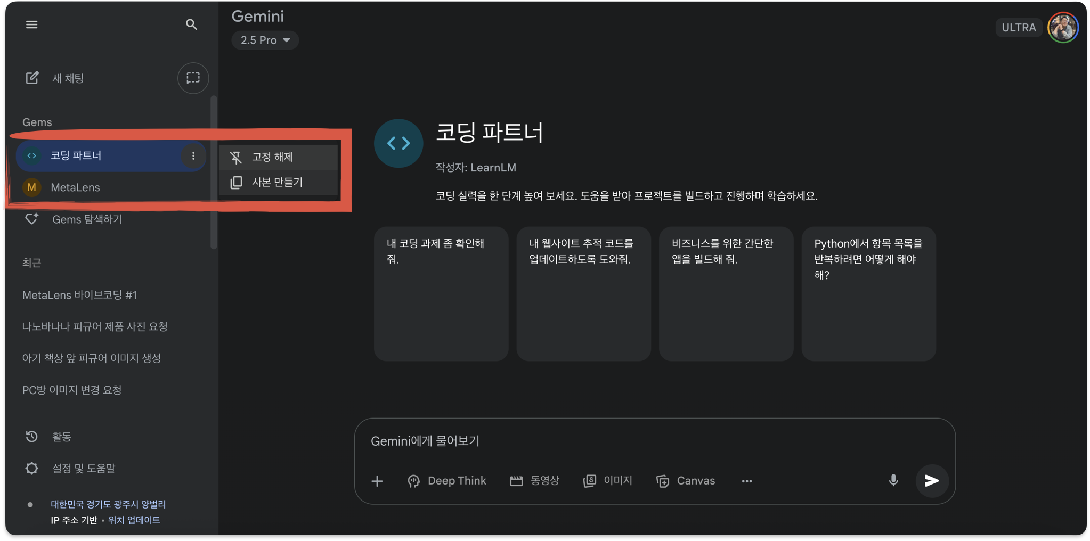Click the 동영상 clapperboard icon
Image resolution: width=1090 pixels, height=541 pixels.
516,481
